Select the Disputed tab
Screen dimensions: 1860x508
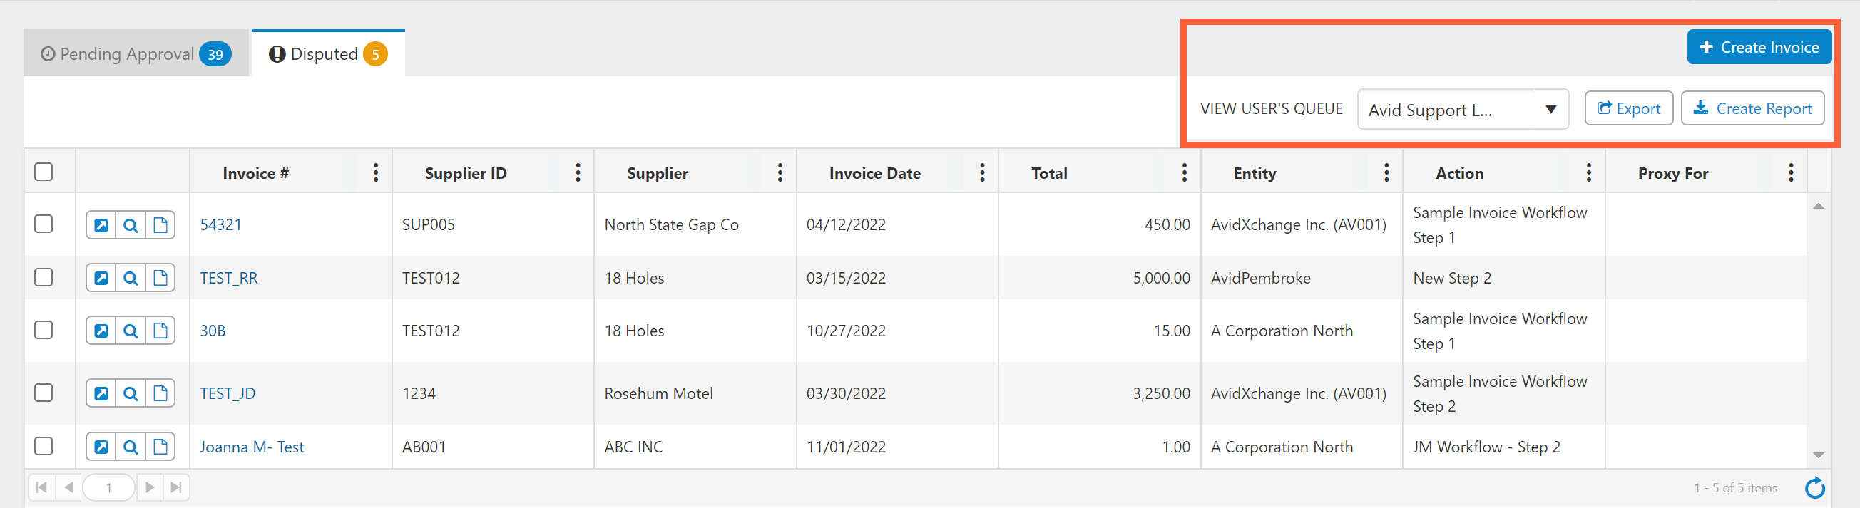pyautogui.click(x=328, y=54)
